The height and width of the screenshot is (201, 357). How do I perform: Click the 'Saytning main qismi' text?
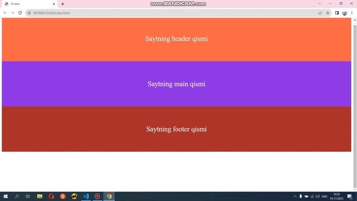point(176,84)
